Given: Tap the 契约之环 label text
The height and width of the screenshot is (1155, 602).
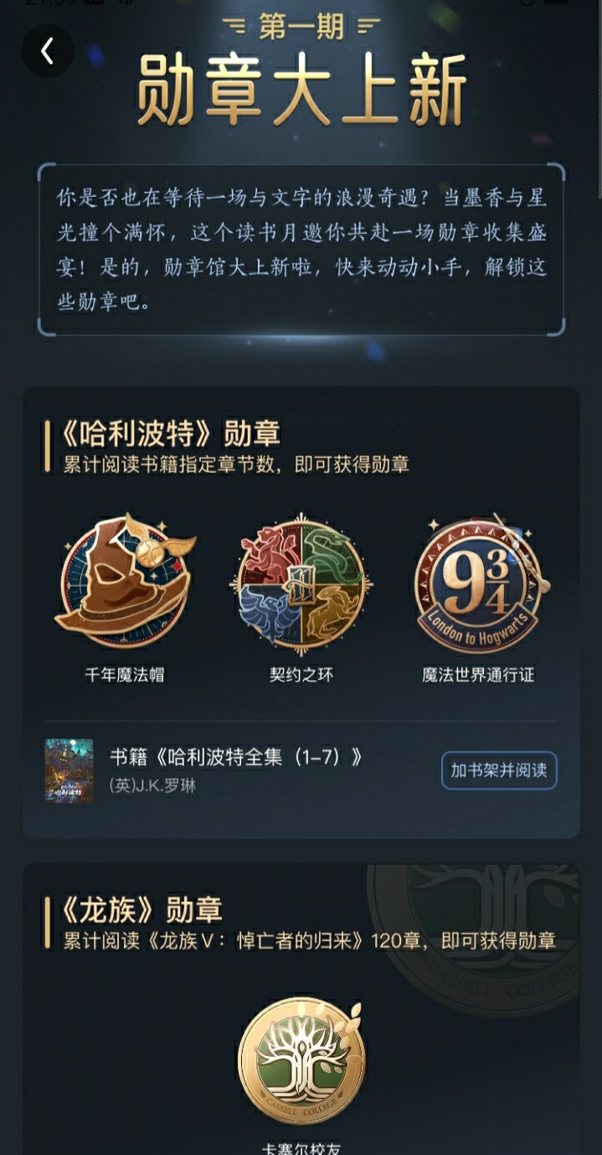Looking at the screenshot, I should click(301, 675).
